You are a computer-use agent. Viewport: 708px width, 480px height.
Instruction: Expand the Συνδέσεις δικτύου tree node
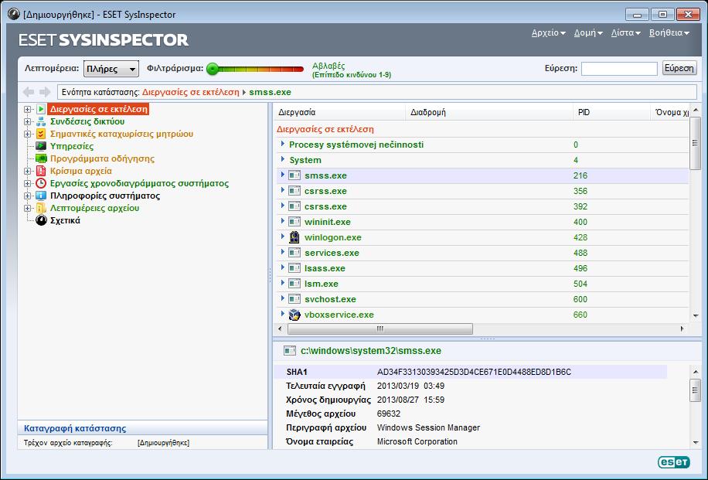click(28, 121)
